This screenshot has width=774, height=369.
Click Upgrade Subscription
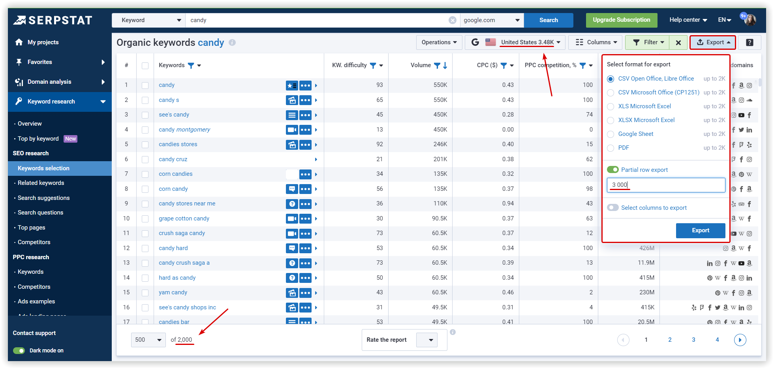[621, 20]
